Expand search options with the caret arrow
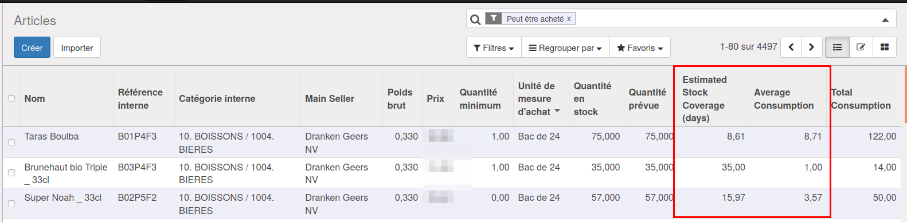The height and width of the screenshot is (222, 907). (x=885, y=19)
